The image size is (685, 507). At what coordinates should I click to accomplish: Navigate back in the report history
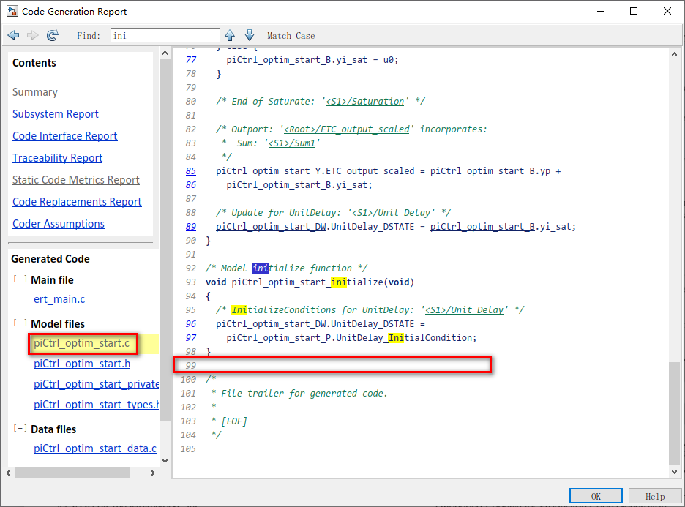(x=12, y=35)
